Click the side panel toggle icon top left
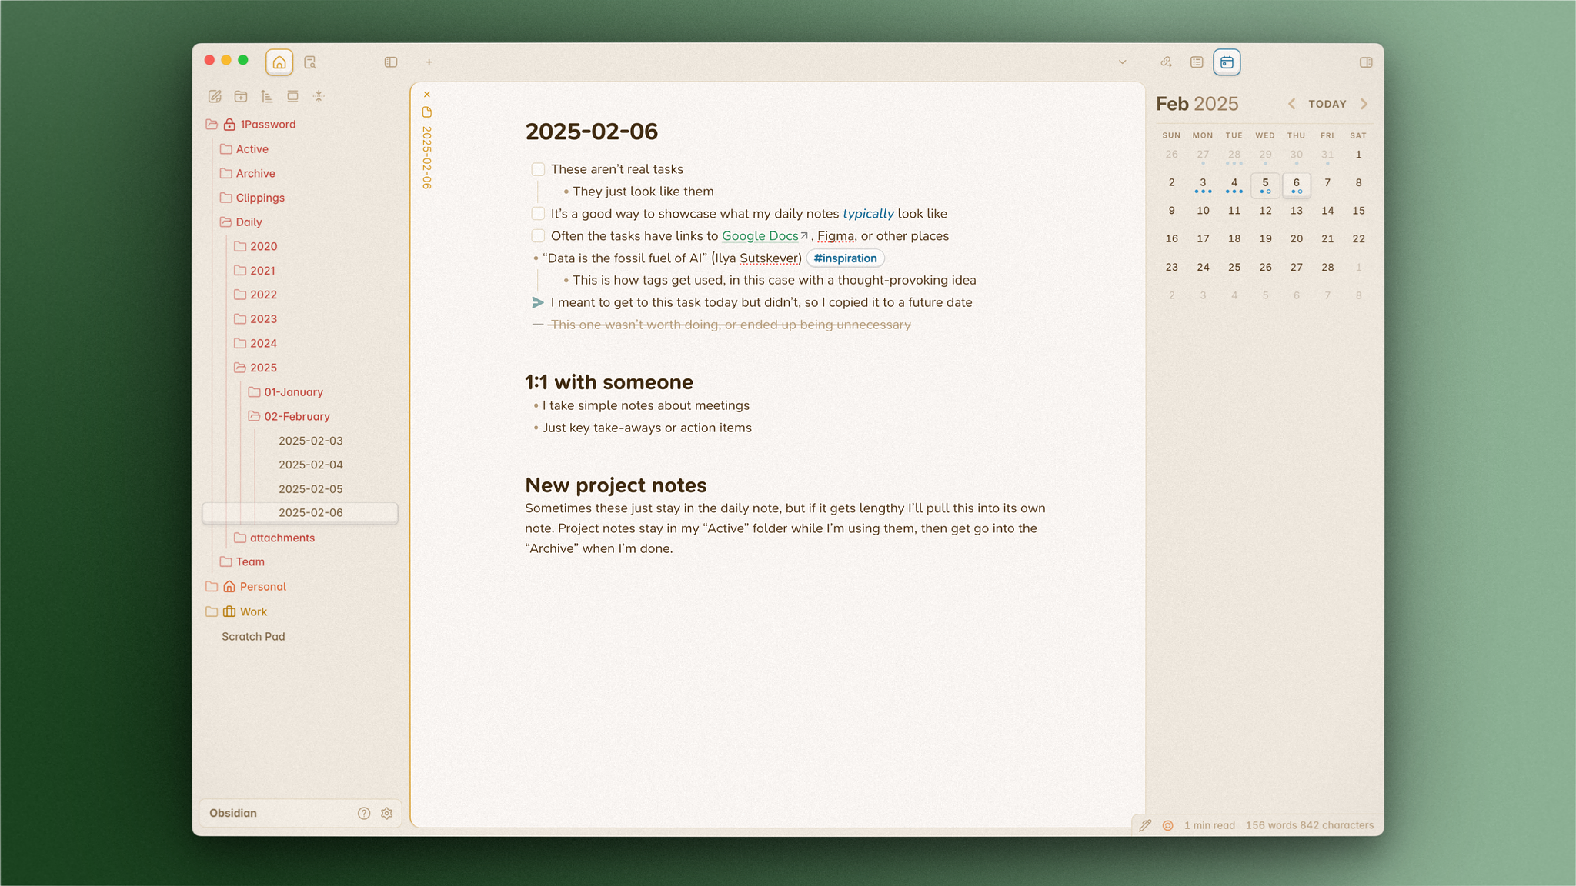This screenshot has width=1576, height=886. click(391, 62)
